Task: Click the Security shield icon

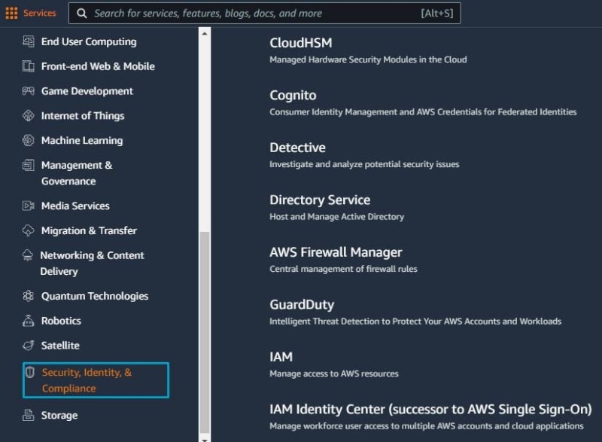Action: [x=30, y=372]
